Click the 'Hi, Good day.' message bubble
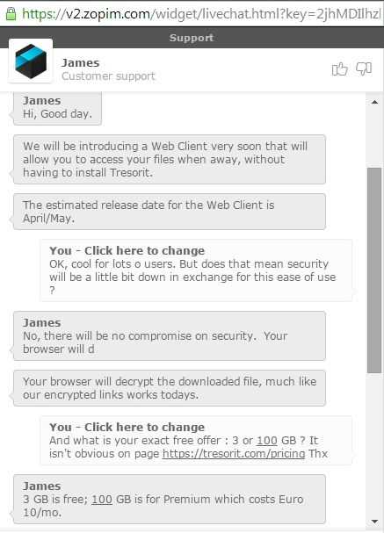 point(57,108)
